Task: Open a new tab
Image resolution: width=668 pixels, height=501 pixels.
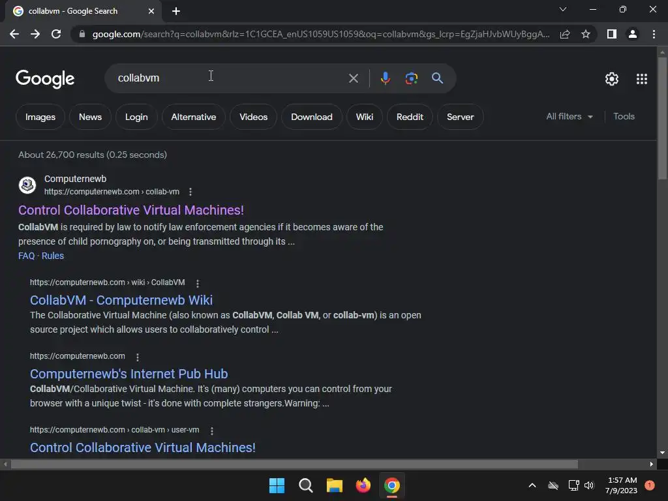Action: 176,11
